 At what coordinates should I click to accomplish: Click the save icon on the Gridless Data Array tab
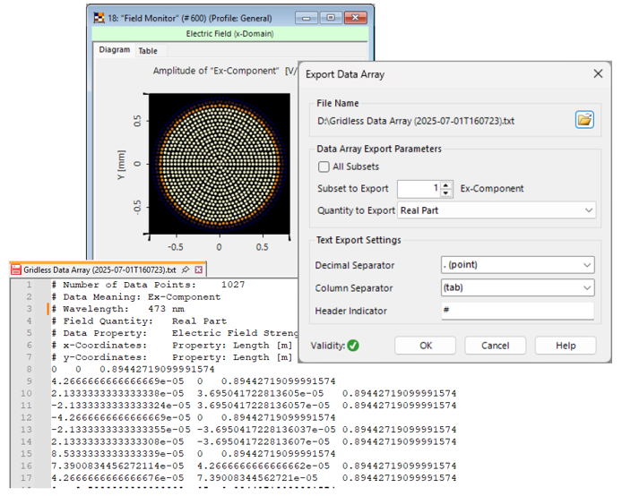pos(15,269)
